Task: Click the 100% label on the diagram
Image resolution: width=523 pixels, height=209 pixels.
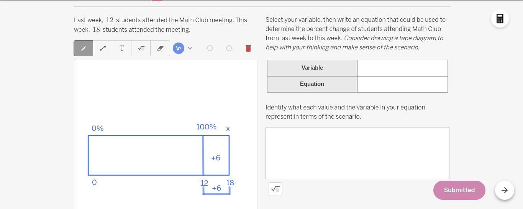Action: pyautogui.click(x=206, y=127)
